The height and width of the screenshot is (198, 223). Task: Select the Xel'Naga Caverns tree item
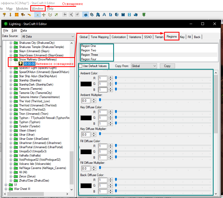(43, 168)
